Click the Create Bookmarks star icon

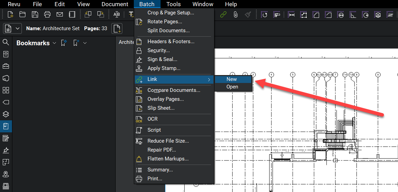tap(64, 43)
